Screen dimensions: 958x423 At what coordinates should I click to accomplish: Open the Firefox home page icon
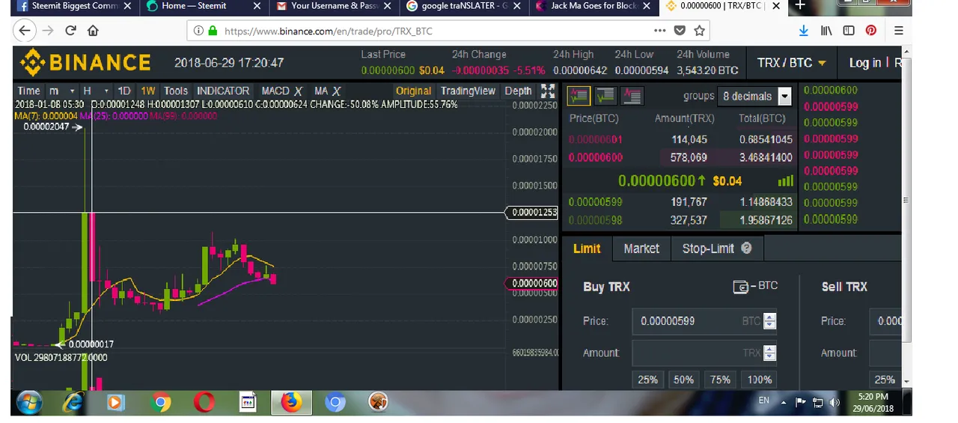[x=93, y=31]
